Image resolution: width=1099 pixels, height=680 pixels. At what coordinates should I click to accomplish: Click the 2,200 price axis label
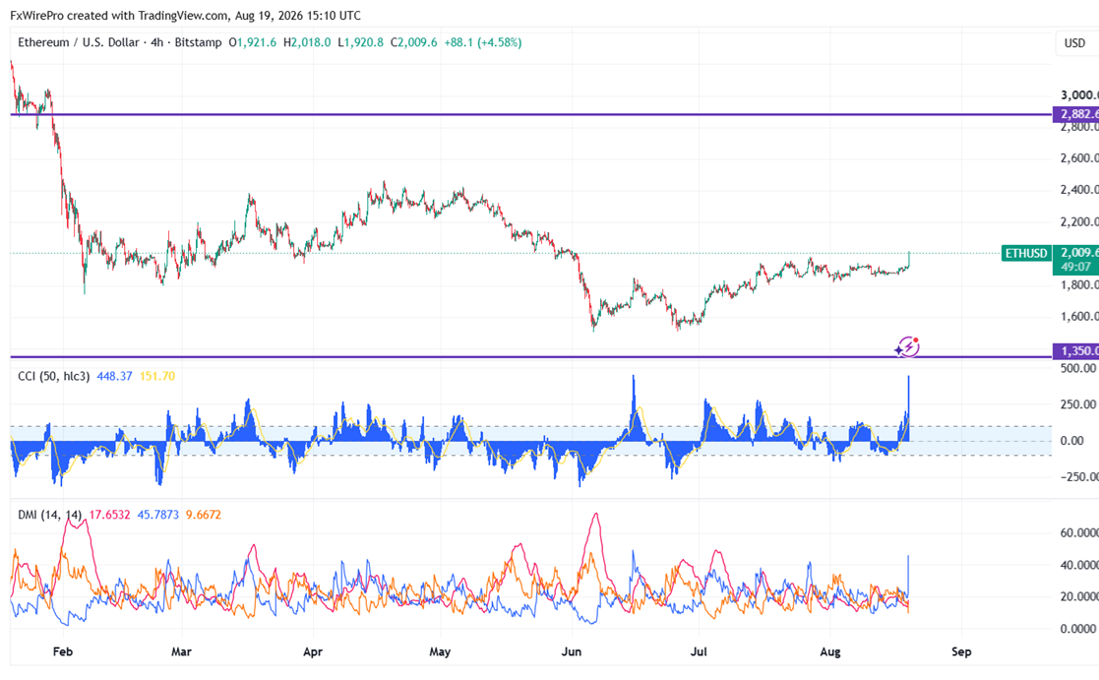click(x=1078, y=222)
